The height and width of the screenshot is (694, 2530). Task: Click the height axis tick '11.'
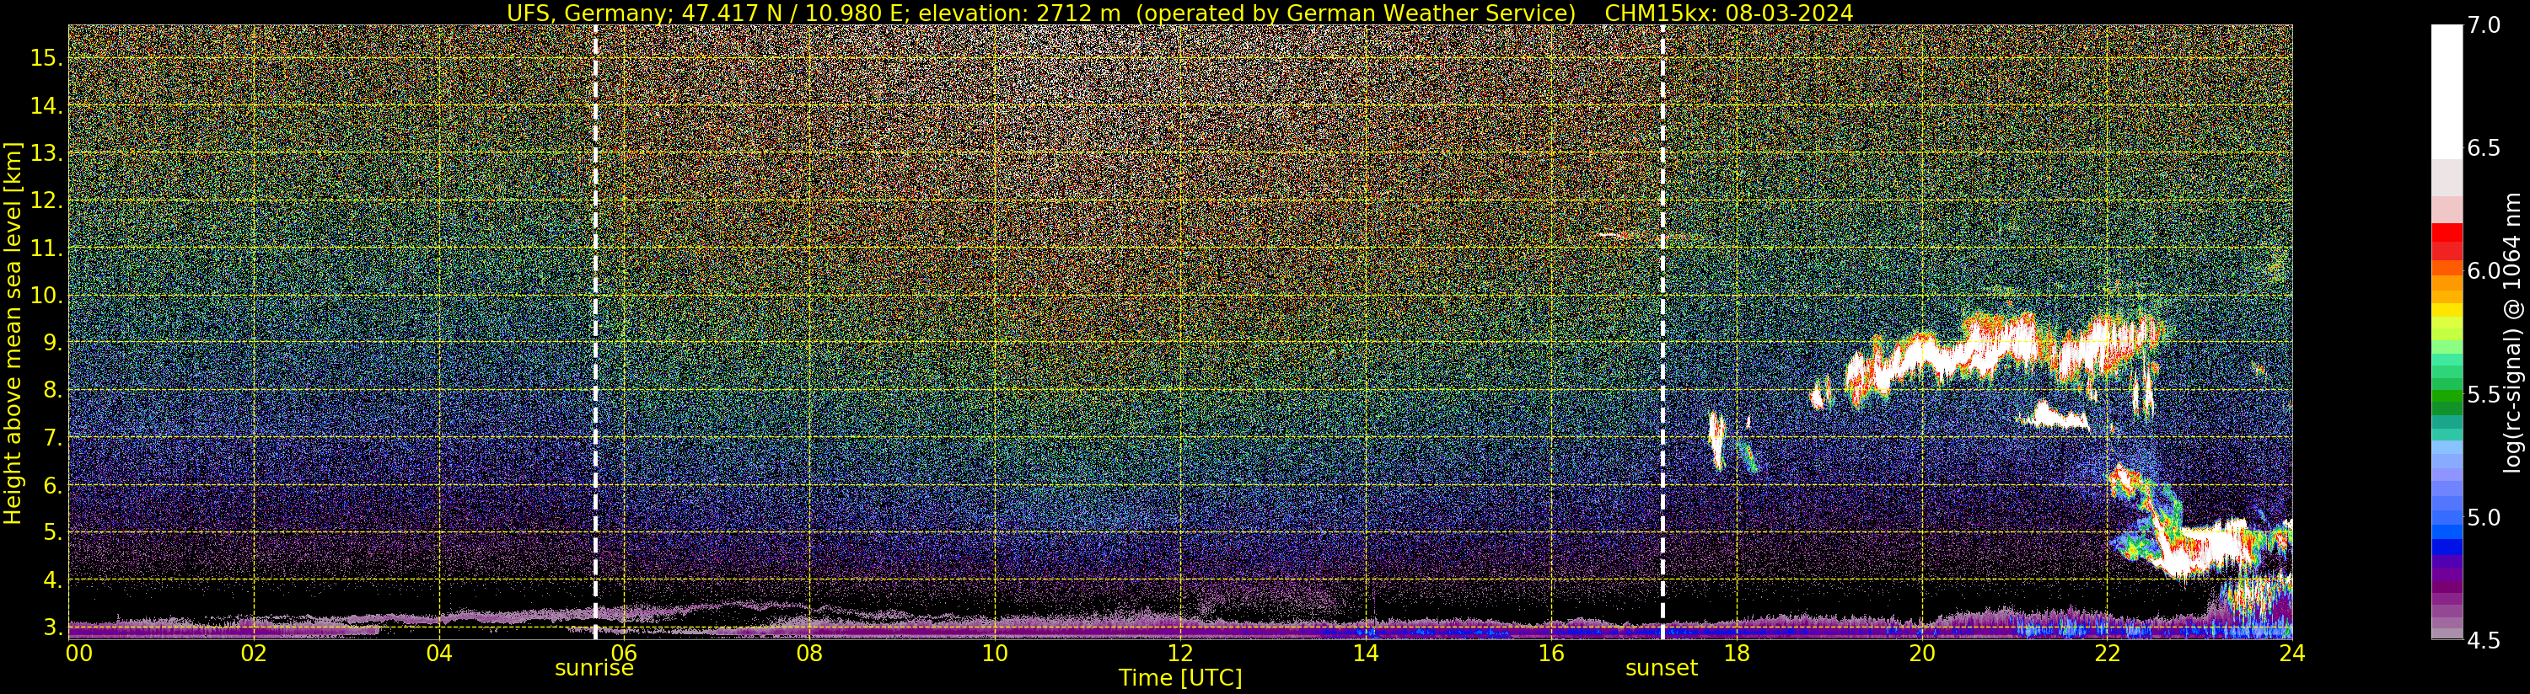point(46,248)
